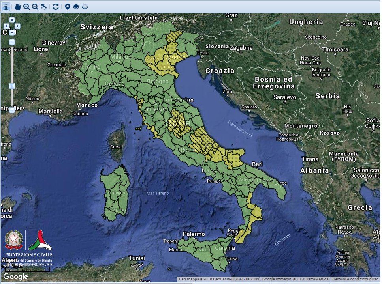Click the Sicilia label on map
The height and width of the screenshot is (284, 382).
click(x=204, y=249)
